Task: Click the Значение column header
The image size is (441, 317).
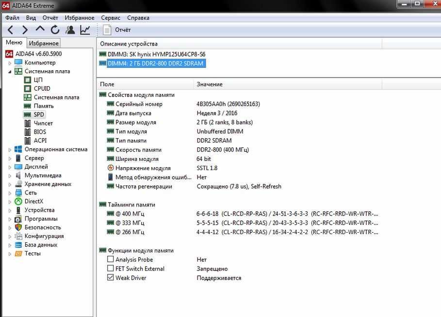Action: tap(288, 84)
